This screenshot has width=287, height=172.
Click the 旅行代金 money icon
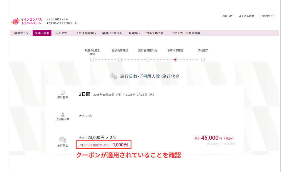tap(63, 140)
